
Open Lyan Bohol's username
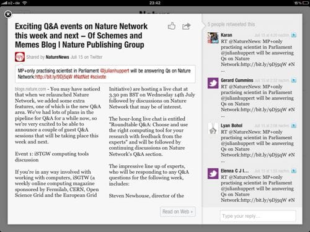click(x=231, y=126)
